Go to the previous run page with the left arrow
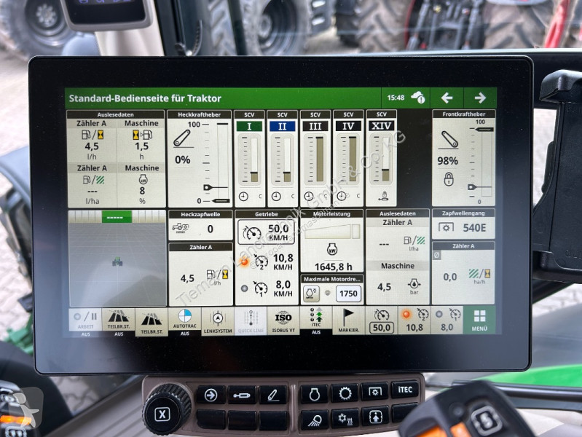582x437 pixels. (447, 98)
